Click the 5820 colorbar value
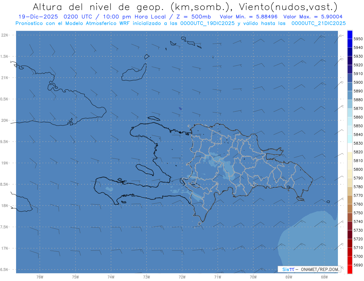The height and width of the screenshot is (281, 364). tap(358, 152)
